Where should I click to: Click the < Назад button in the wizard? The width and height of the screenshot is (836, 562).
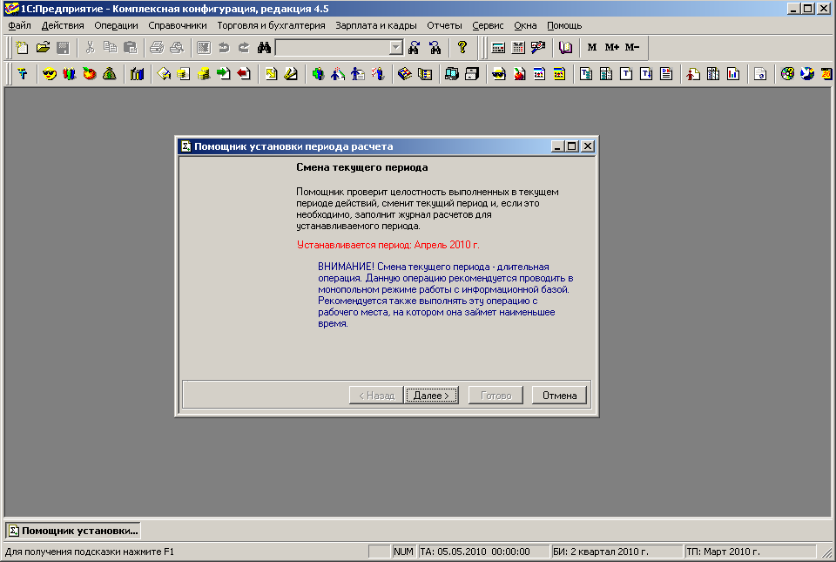point(376,395)
